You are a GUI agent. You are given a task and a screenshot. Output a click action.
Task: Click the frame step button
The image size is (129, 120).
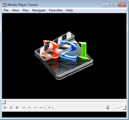point(49,108)
